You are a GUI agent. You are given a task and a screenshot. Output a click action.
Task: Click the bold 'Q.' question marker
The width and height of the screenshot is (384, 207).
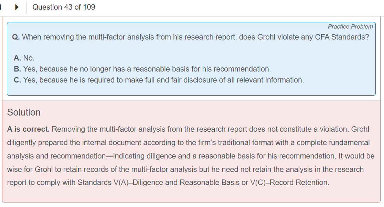click(16, 37)
